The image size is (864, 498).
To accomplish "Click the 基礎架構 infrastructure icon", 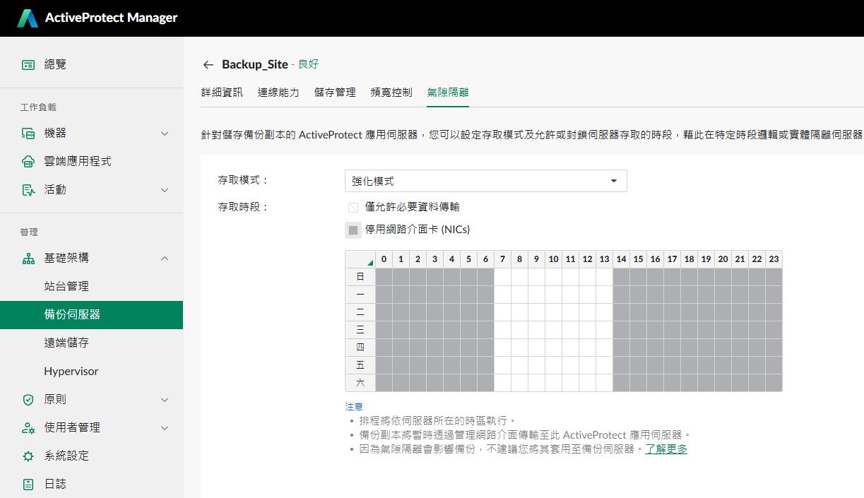I will point(28,259).
